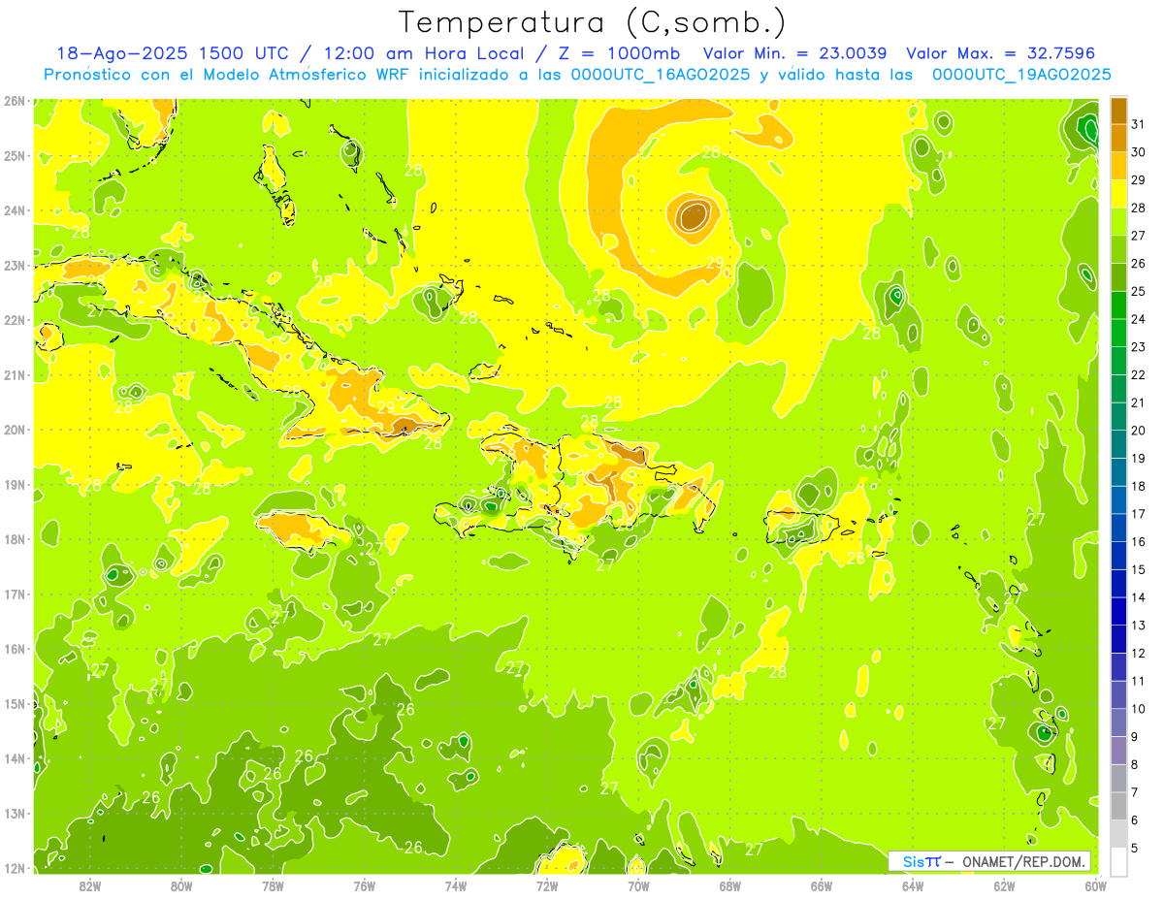Click the "Valor Max. = 32.7596" value
Screen dimensions: 1164x899
(x=1000, y=53)
